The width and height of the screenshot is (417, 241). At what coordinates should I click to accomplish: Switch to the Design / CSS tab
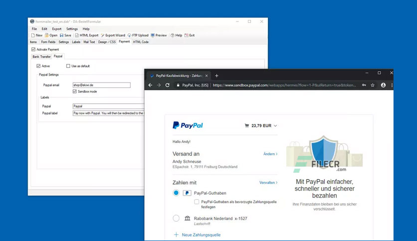[x=107, y=42]
